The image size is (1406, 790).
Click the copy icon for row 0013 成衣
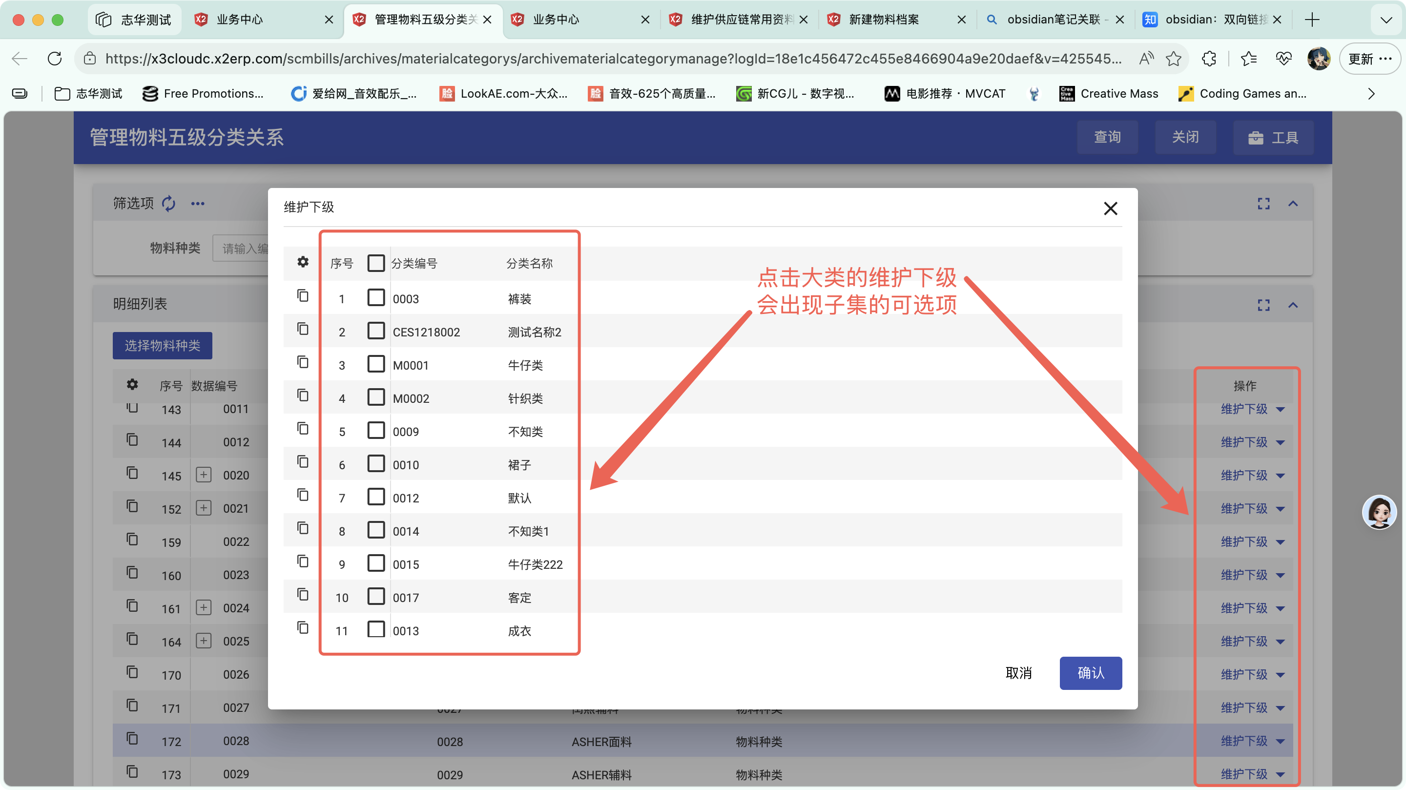coord(303,628)
